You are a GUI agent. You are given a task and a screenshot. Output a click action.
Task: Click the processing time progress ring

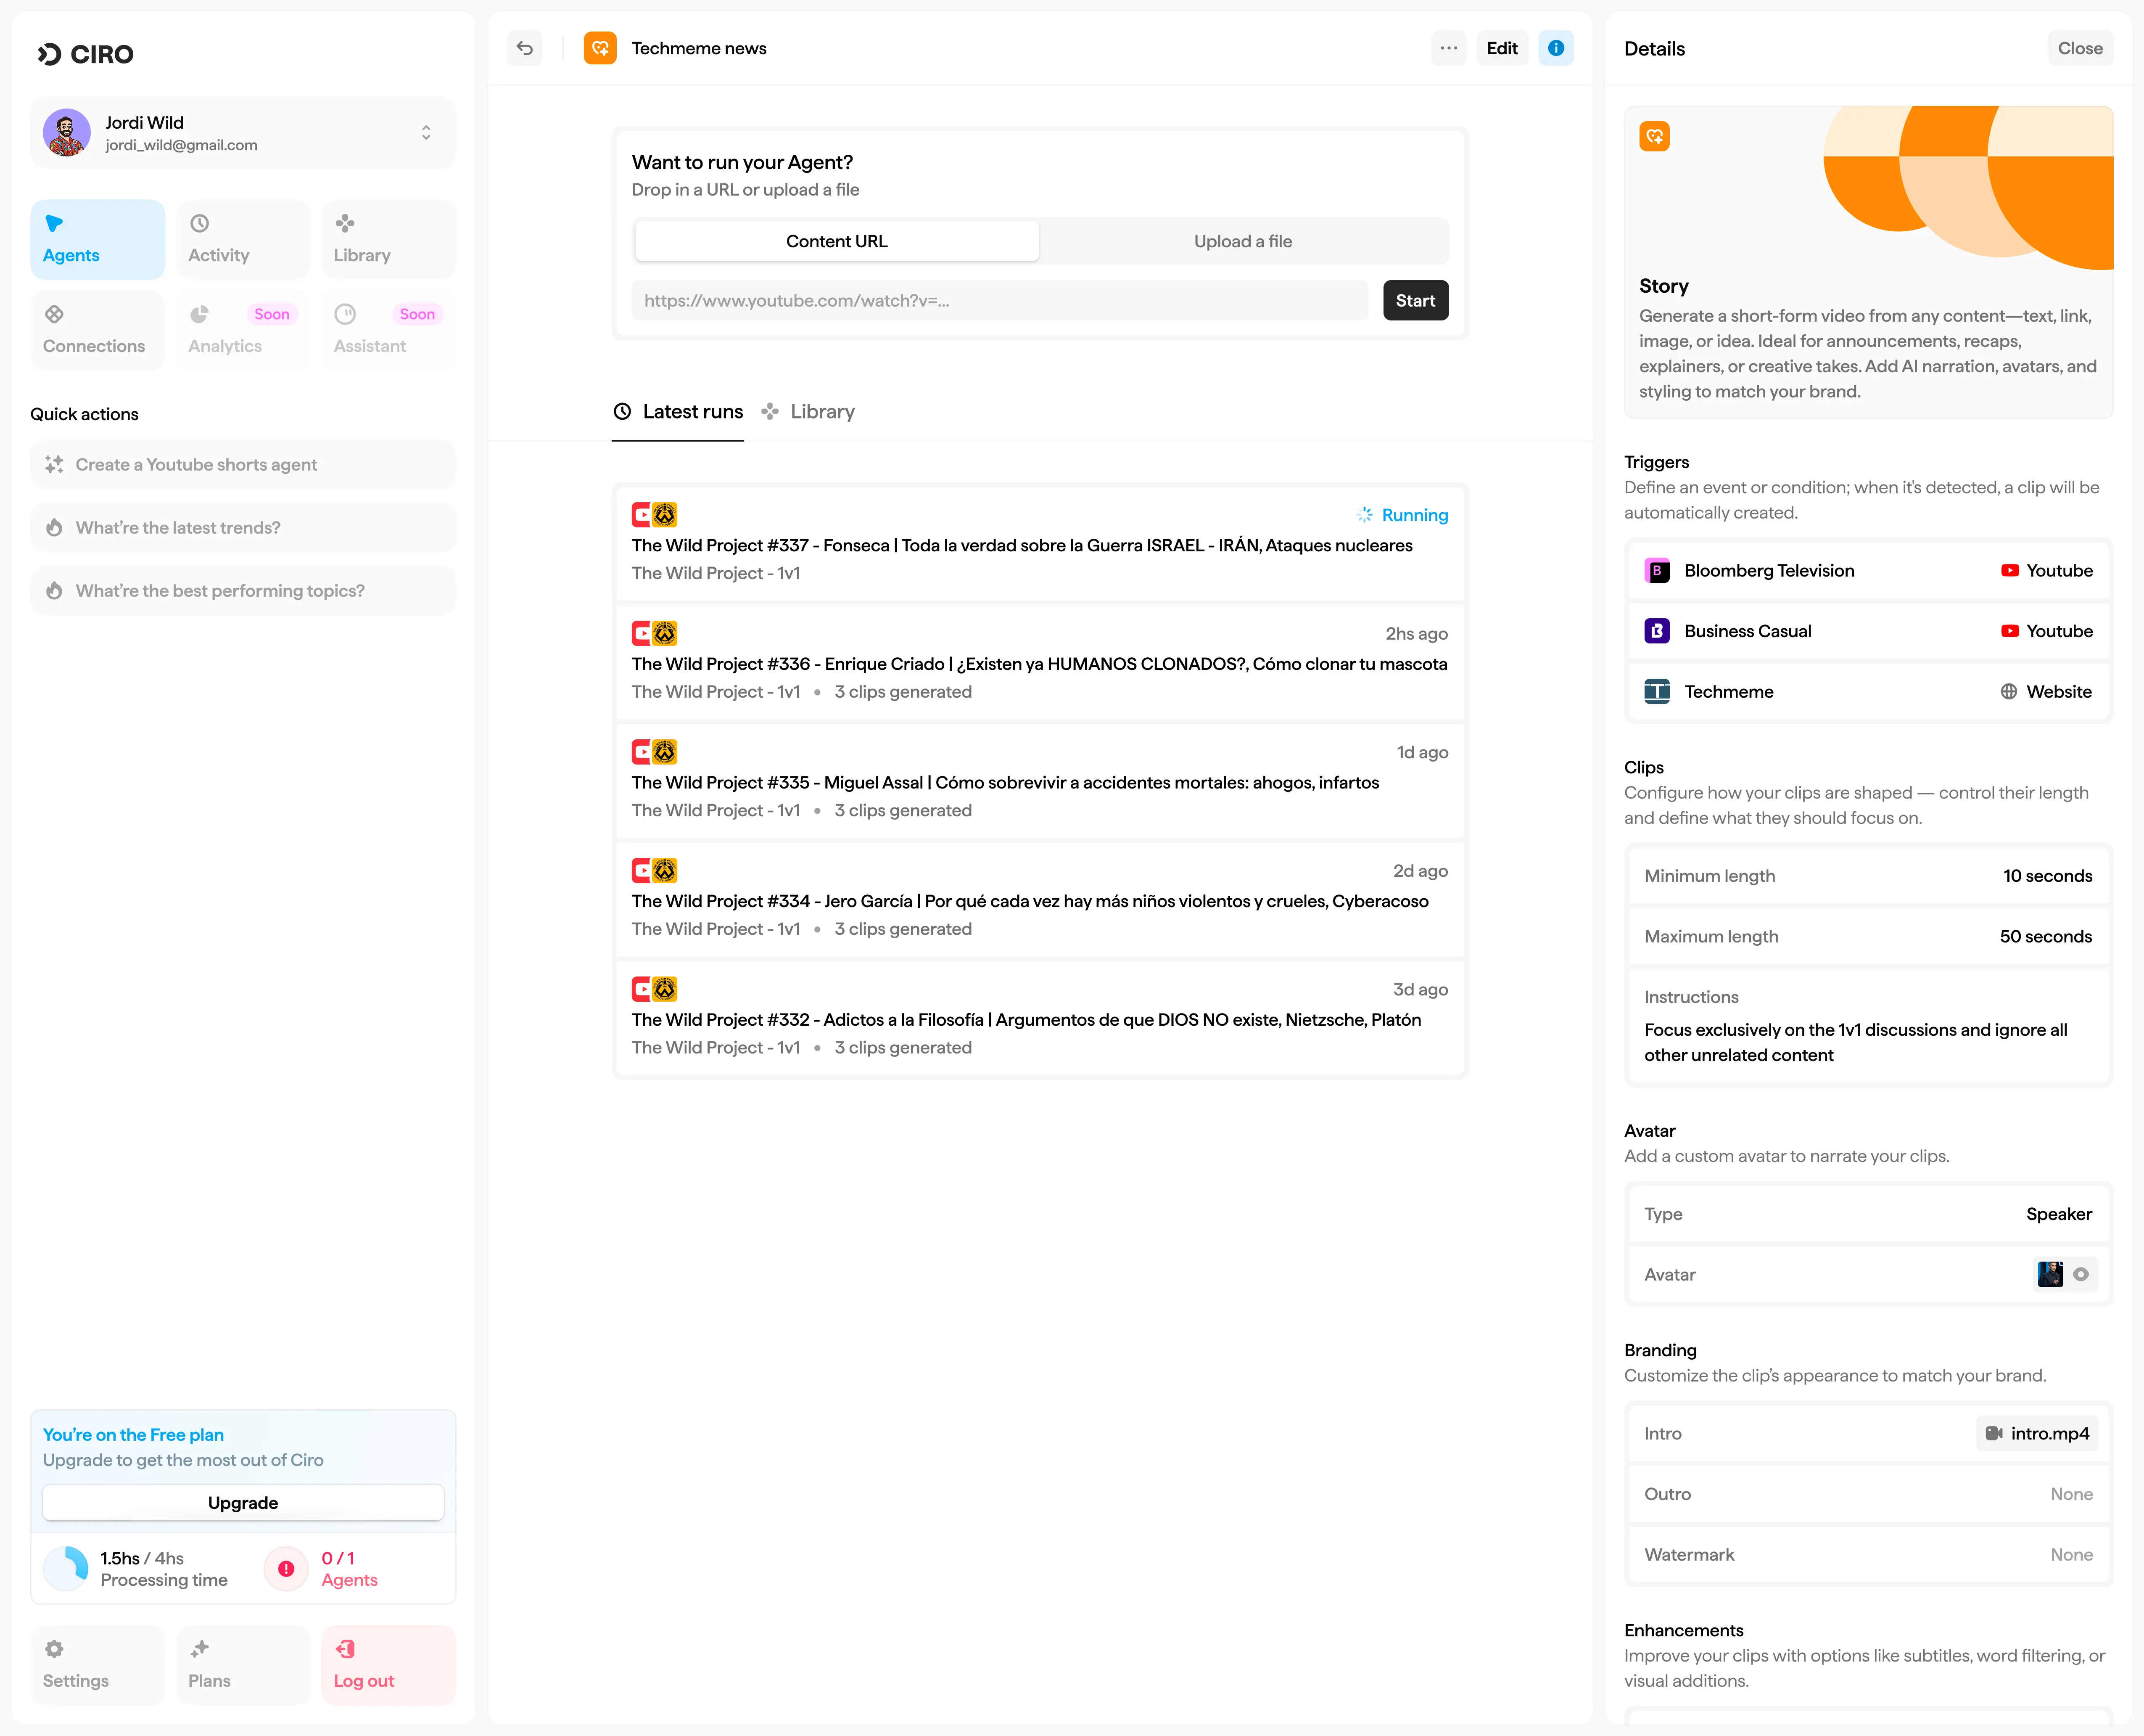[x=67, y=1568]
